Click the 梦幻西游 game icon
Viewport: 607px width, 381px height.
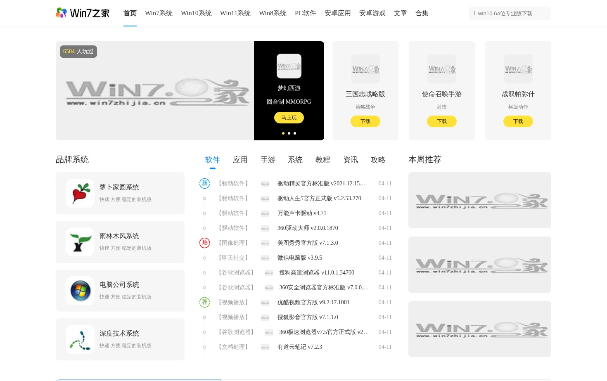coord(289,66)
